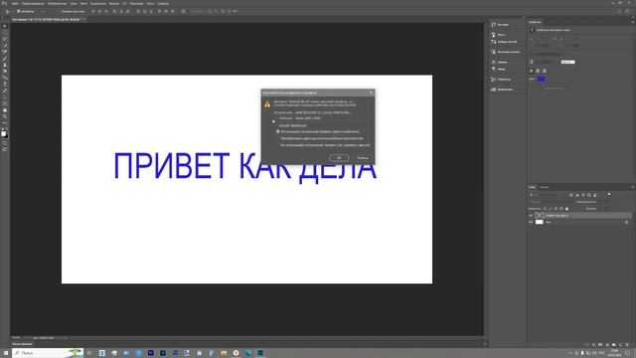Open the Редактирование menu
Screen dimensions: 636x358
click(x=33, y=3)
